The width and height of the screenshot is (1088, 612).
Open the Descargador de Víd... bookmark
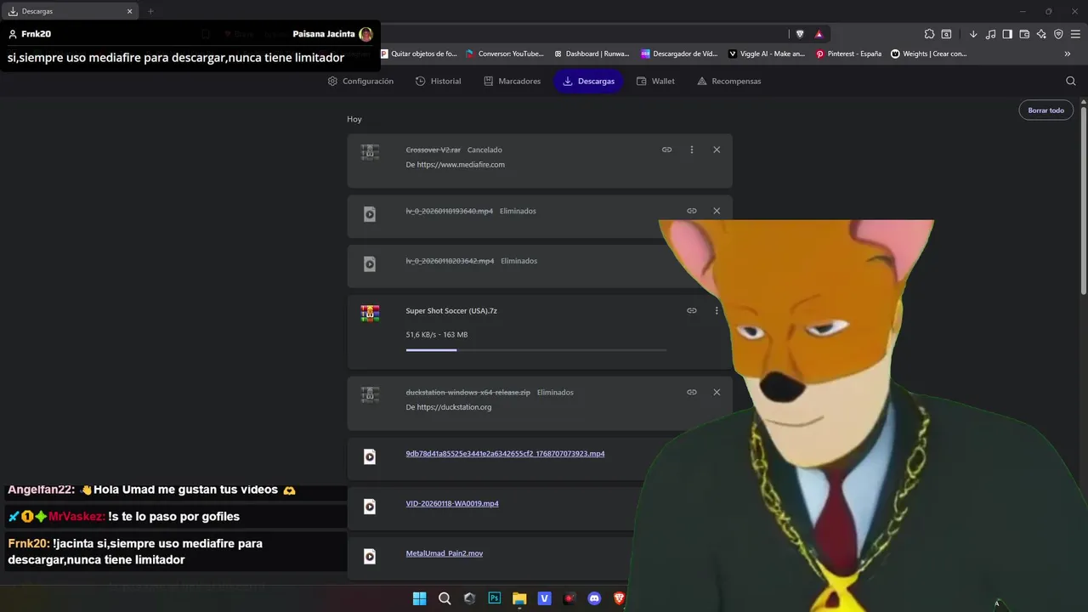(x=680, y=54)
